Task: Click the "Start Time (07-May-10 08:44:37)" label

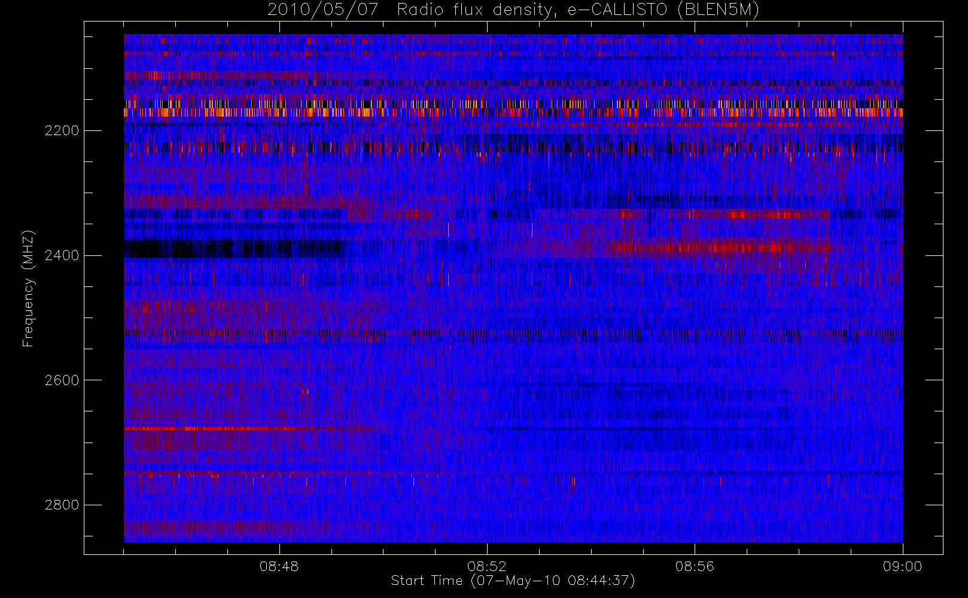Action: click(x=513, y=581)
